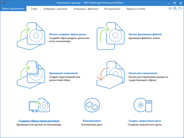
Task: Click the help question mark icon
Action: coord(179,9)
